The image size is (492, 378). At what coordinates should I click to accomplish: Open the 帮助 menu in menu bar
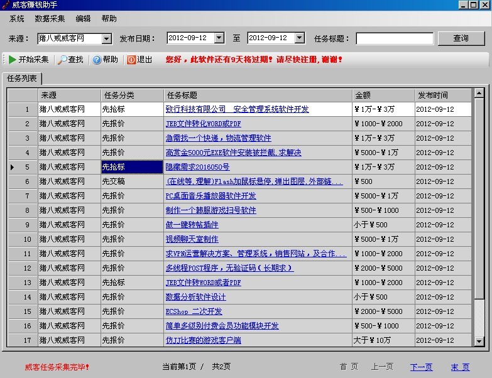pos(109,19)
